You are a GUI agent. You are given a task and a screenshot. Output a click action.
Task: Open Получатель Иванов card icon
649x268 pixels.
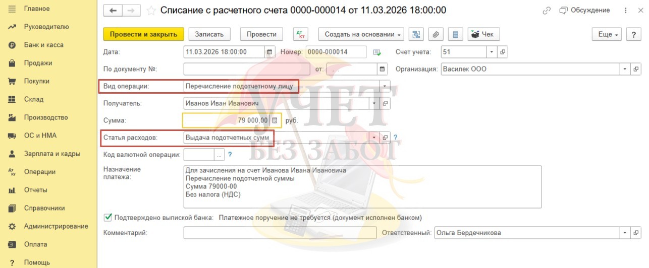tap(385, 103)
